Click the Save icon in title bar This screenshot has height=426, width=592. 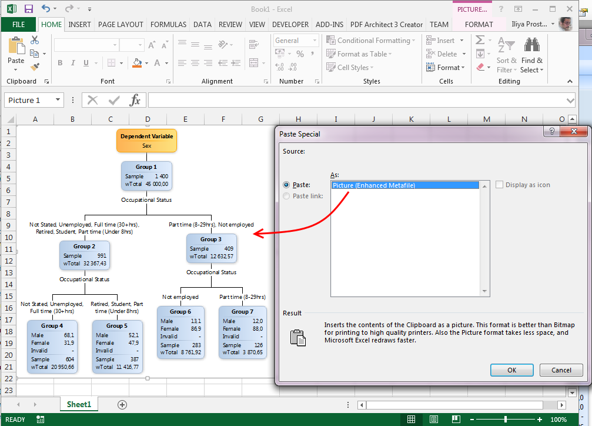coord(28,9)
